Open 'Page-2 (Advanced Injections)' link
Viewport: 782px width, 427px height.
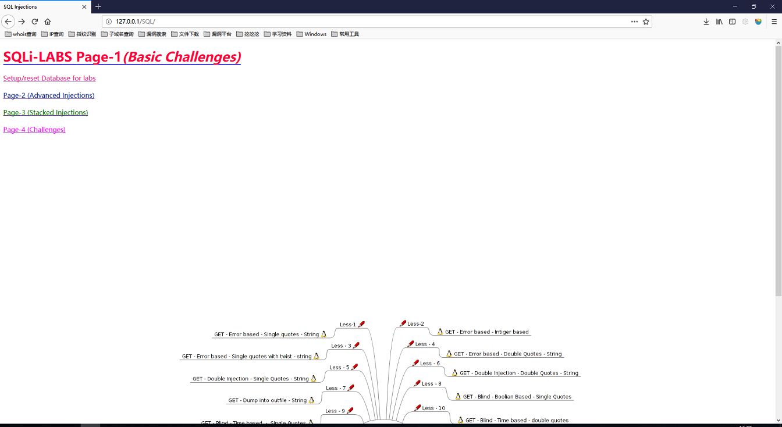tap(49, 95)
